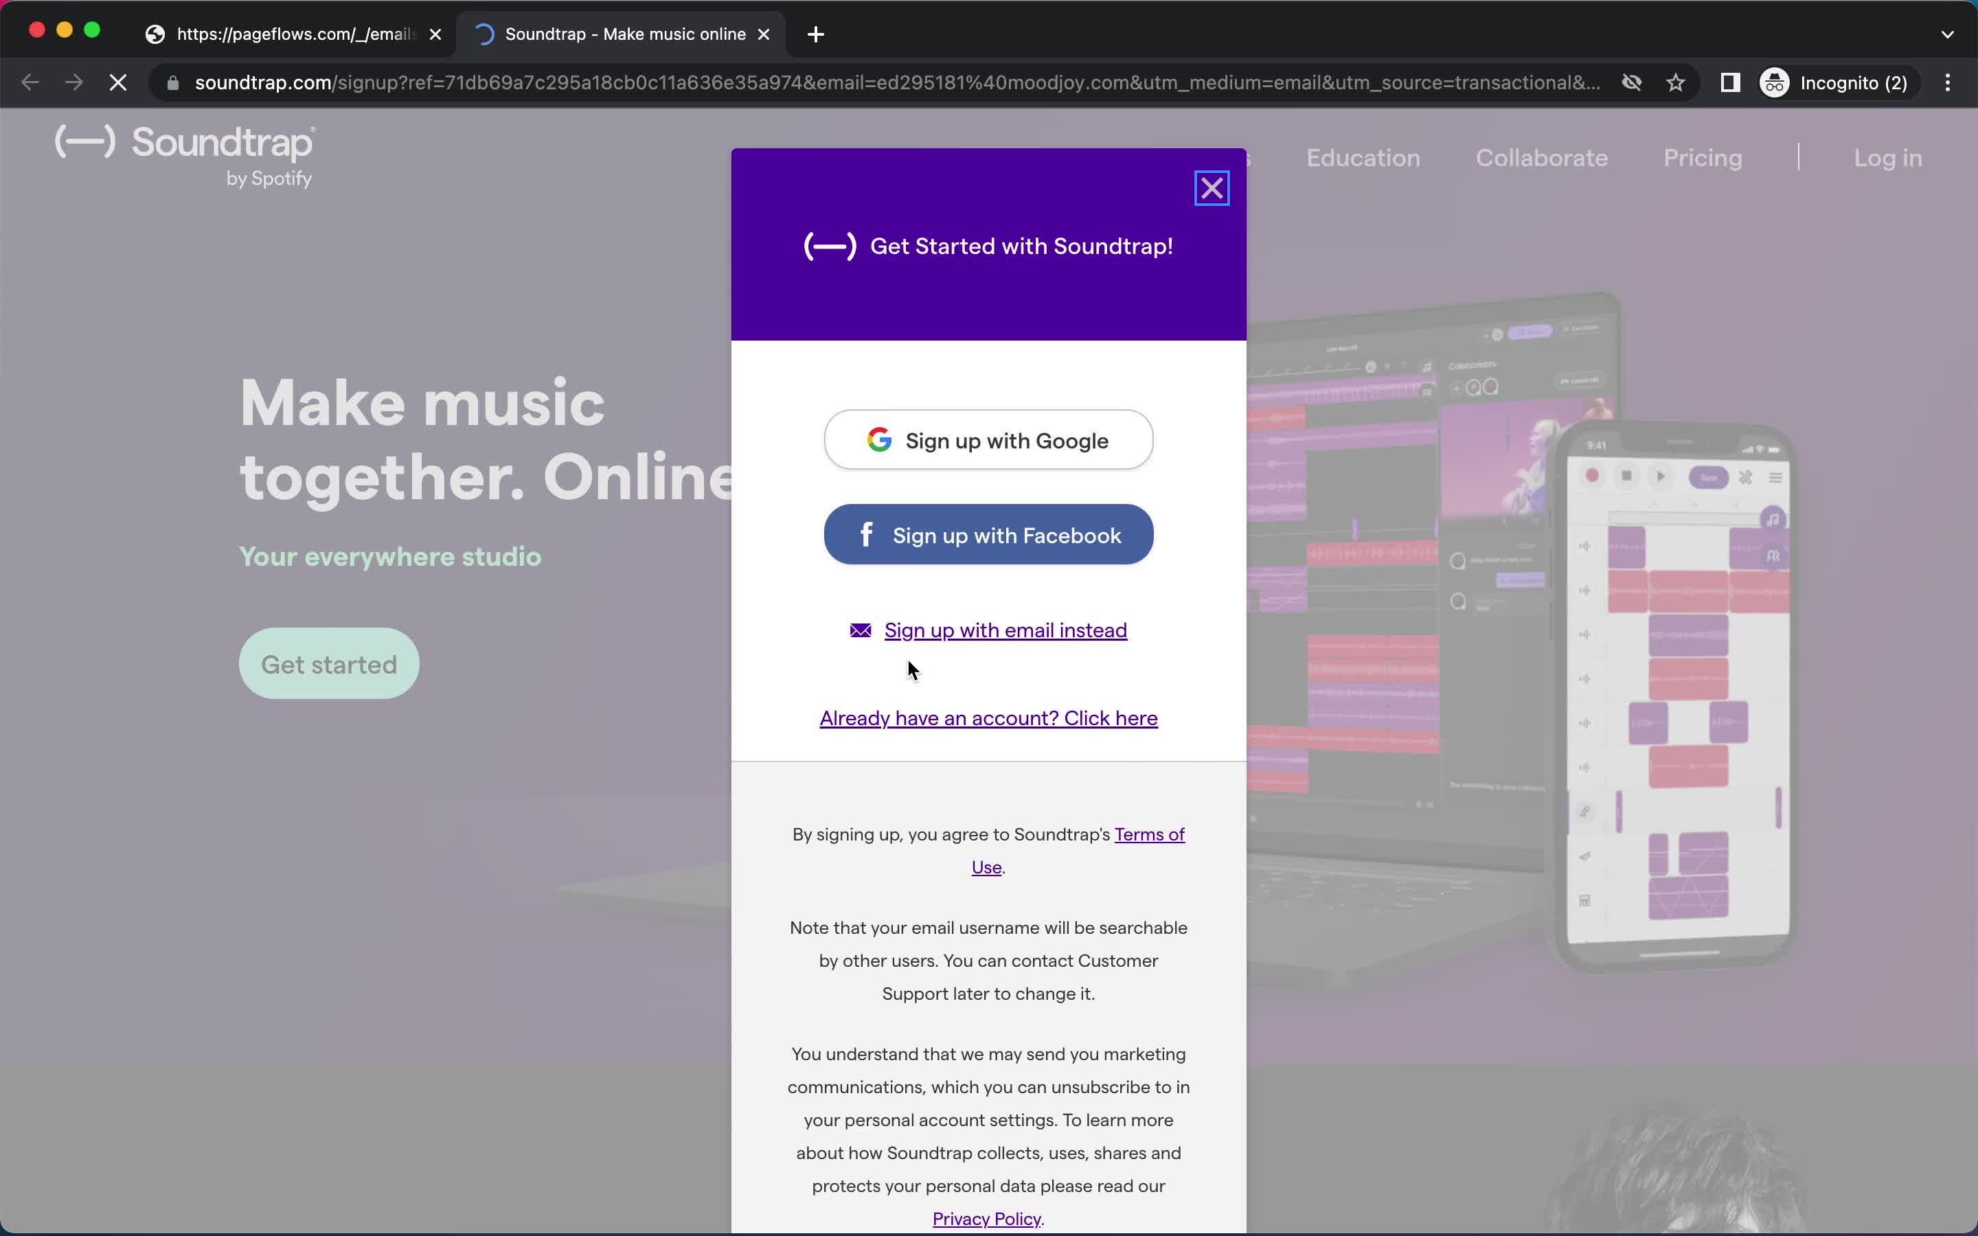Go back to previous page
This screenshot has width=1978, height=1236.
click(x=30, y=82)
